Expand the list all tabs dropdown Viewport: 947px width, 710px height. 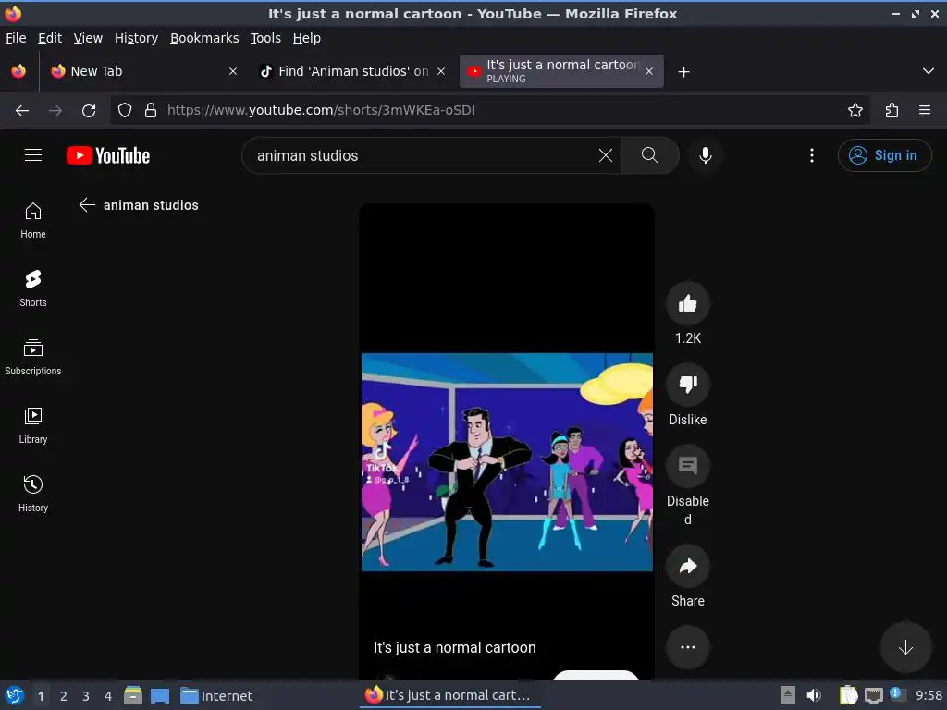tap(929, 71)
